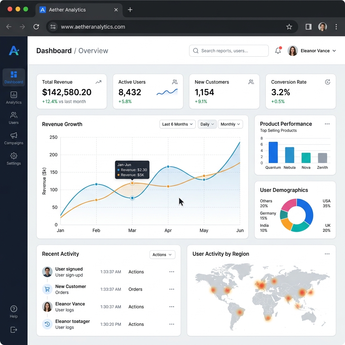Screen dimensions: 345x345
Task: Select the Dashboard sidebar item
Action: [13, 77]
